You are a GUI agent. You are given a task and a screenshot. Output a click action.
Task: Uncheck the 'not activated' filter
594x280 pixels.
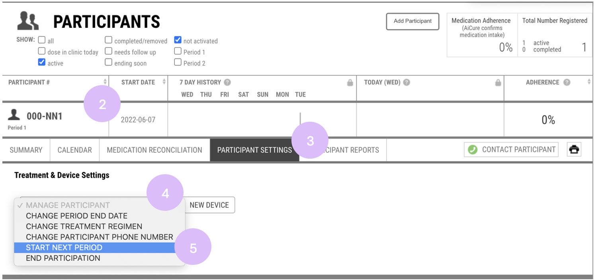pos(178,40)
